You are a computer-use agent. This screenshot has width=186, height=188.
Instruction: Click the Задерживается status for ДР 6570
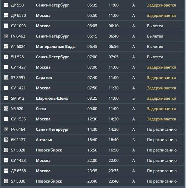click(161, 16)
